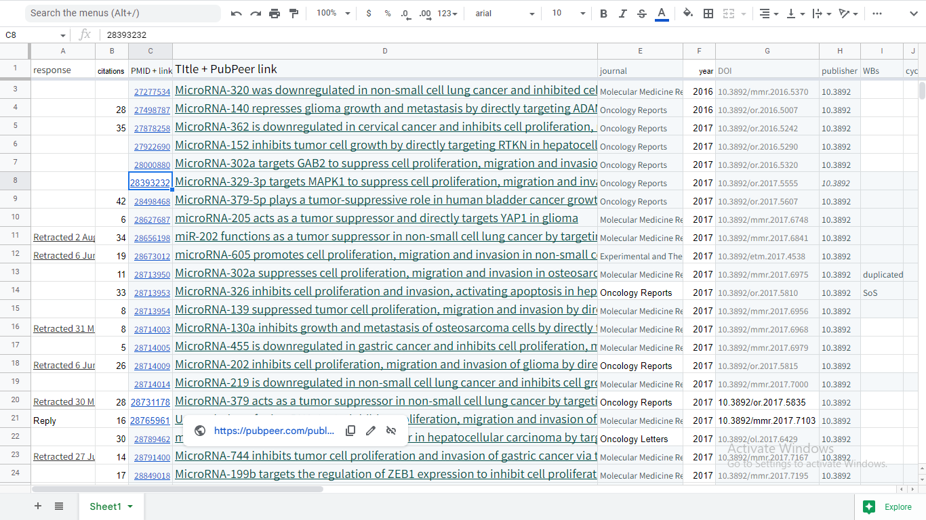Viewport: 926px width, 520px height.
Task: Copy the link in the link popup
Action: click(x=350, y=431)
